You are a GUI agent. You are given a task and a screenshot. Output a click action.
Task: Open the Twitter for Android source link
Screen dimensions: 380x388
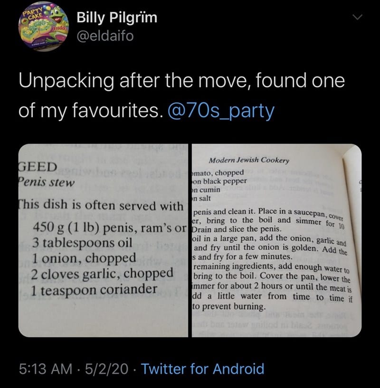coord(202,368)
